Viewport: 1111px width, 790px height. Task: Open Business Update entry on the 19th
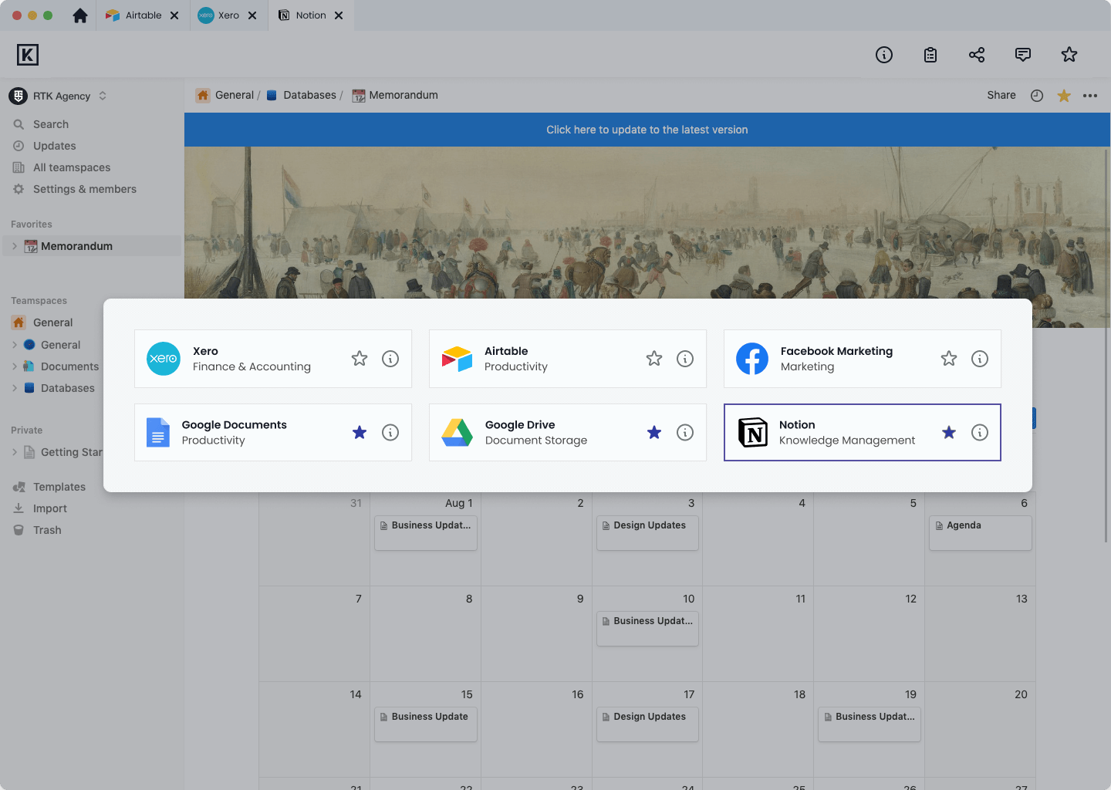click(870, 724)
